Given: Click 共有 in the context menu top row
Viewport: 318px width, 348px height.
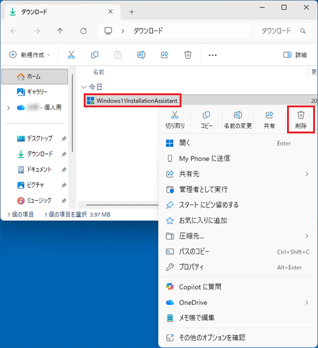Looking at the screenshot, I should (x=269, y=120).
